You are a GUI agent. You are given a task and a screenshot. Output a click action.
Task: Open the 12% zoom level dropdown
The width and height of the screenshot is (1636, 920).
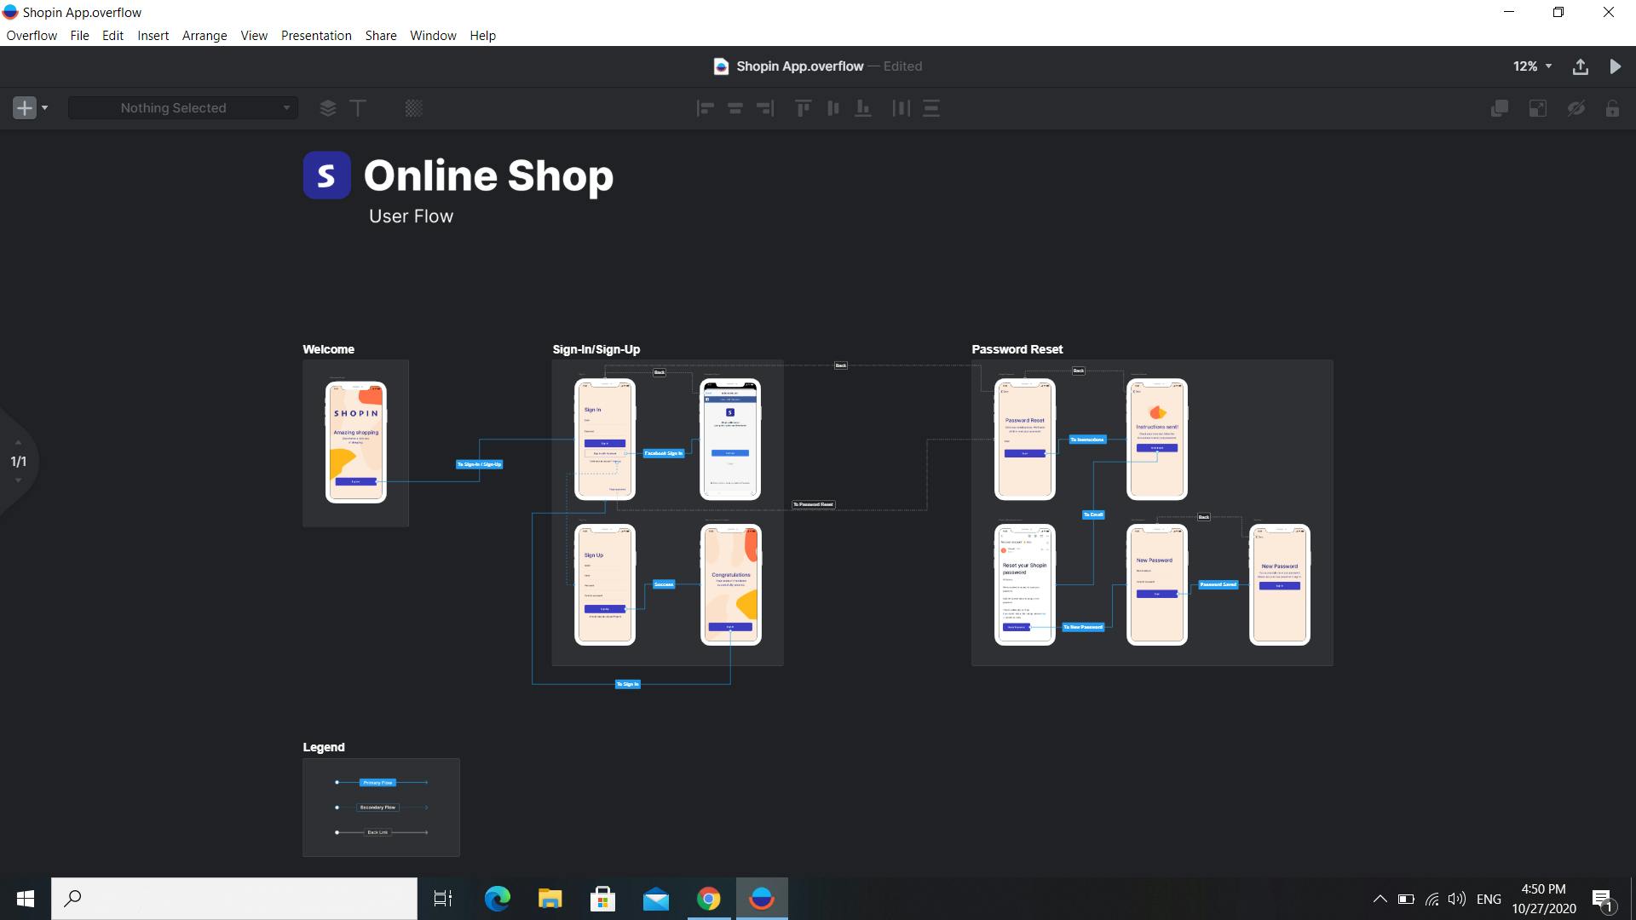click(1533, 66)
